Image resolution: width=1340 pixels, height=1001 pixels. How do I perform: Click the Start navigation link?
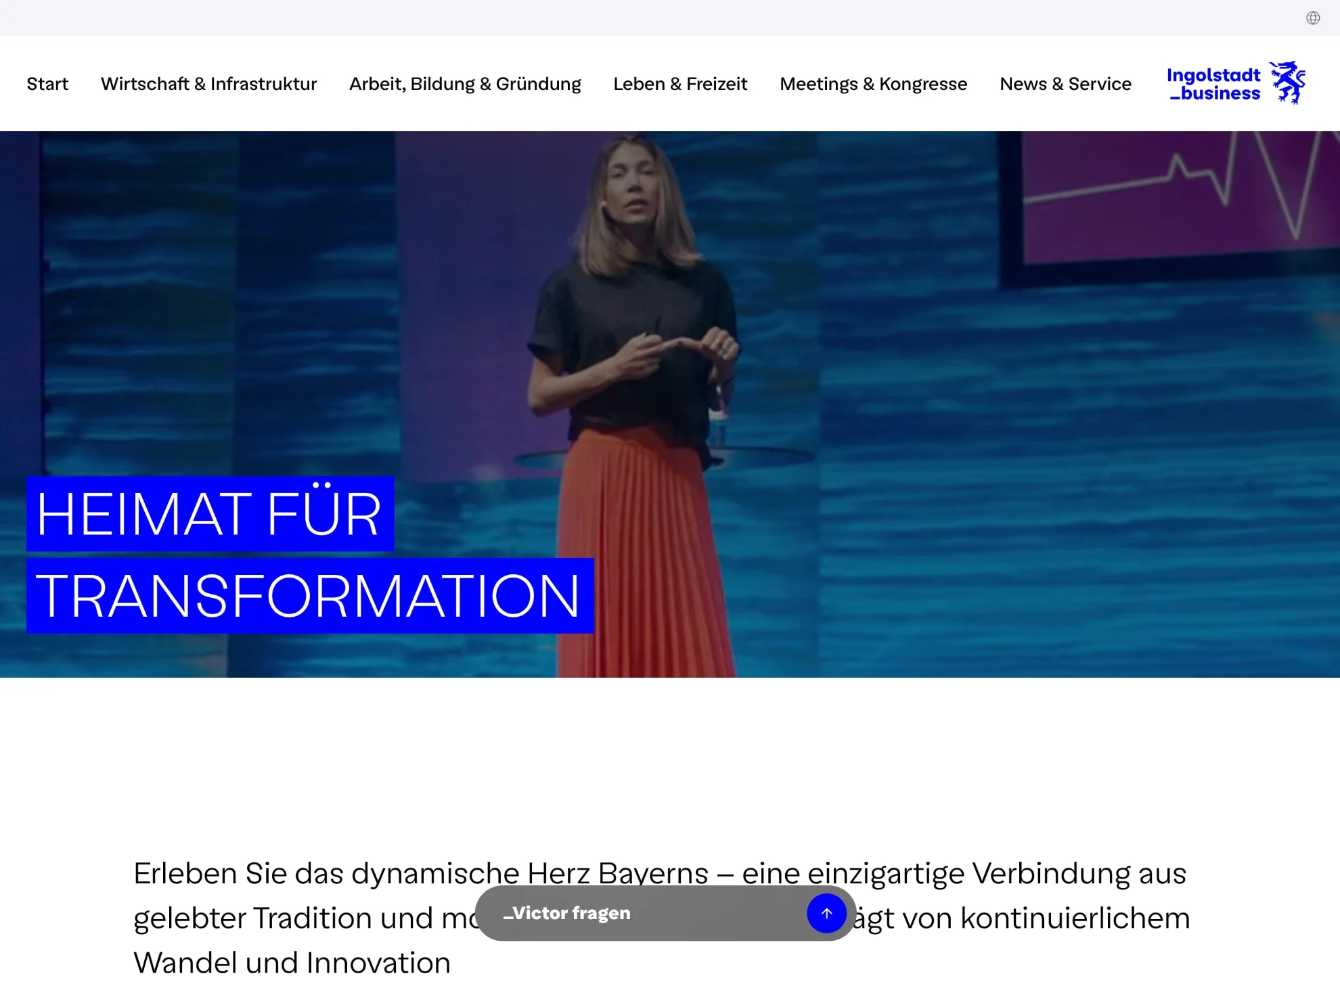(x=47, y=83)
